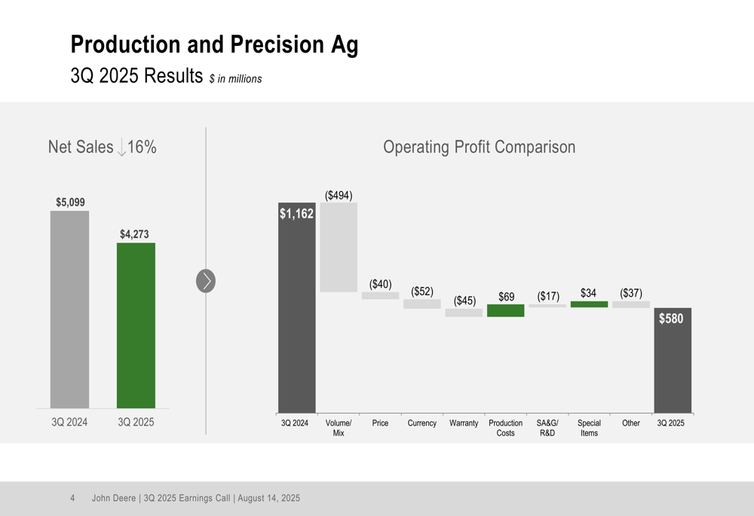Click the dark $580 operating profit bar
Image resolution: width=754 pixels, height=516 pixels.
[x=673, y=360]
